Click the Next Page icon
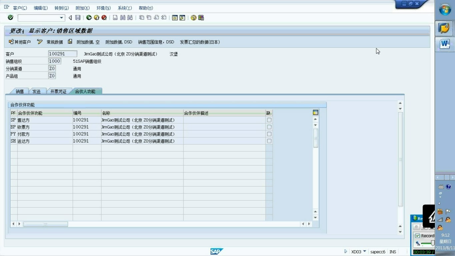455x256 pixels. tap(156, 18)
